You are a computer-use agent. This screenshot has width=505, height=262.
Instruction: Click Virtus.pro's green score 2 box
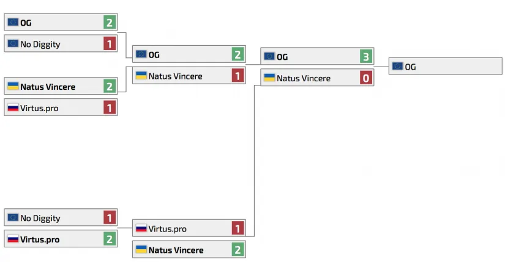click(110, 239)
